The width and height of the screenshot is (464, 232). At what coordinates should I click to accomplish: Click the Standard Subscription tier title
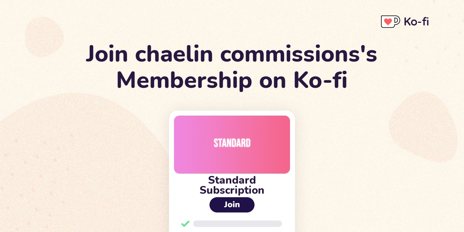coord(232,185)
